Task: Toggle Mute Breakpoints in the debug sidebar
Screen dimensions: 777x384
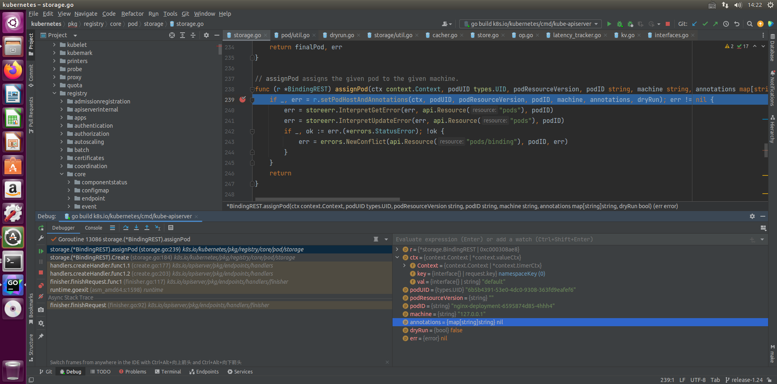Action: coord(41,297)
